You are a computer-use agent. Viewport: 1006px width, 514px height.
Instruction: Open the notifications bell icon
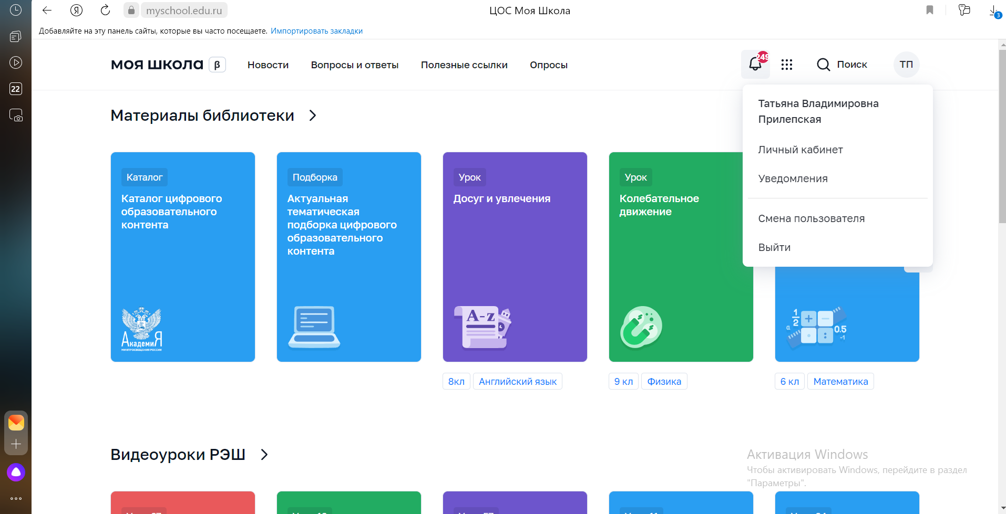(x=755, y=64)
